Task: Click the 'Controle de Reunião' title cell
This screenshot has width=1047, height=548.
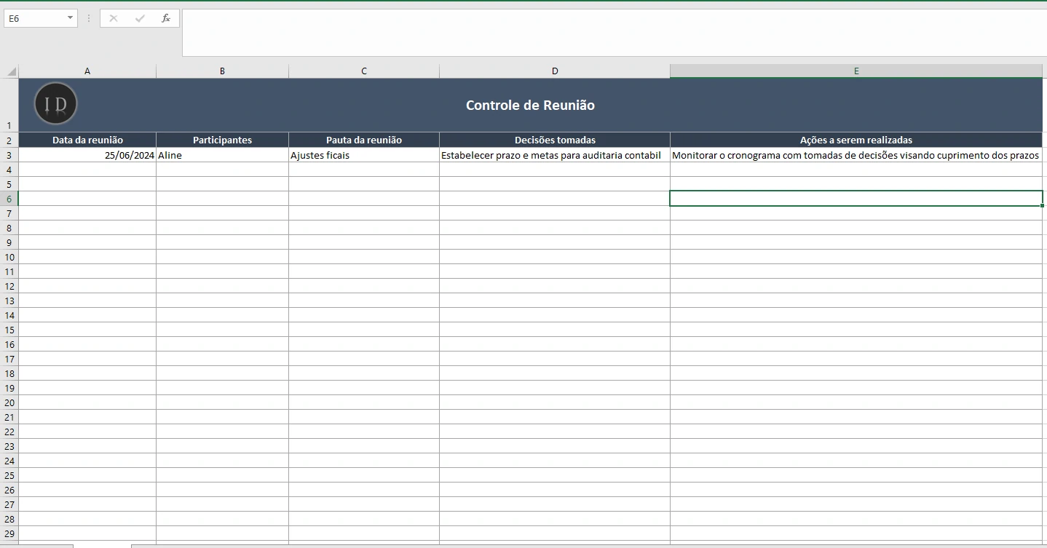Action: tap(530, 106)
